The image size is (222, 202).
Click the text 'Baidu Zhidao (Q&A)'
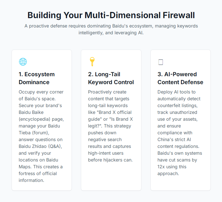[40, 146]
